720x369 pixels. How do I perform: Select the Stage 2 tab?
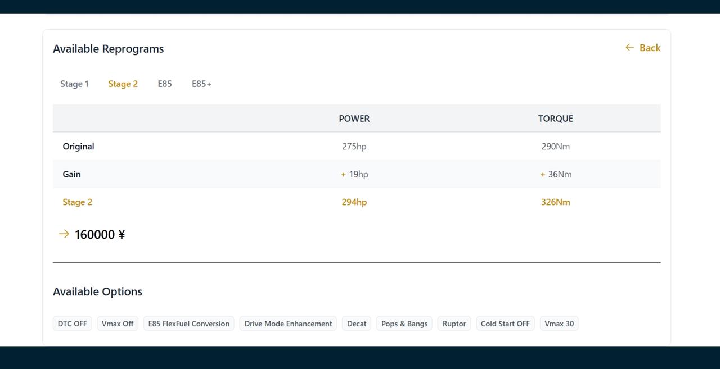tap(123, 84)
